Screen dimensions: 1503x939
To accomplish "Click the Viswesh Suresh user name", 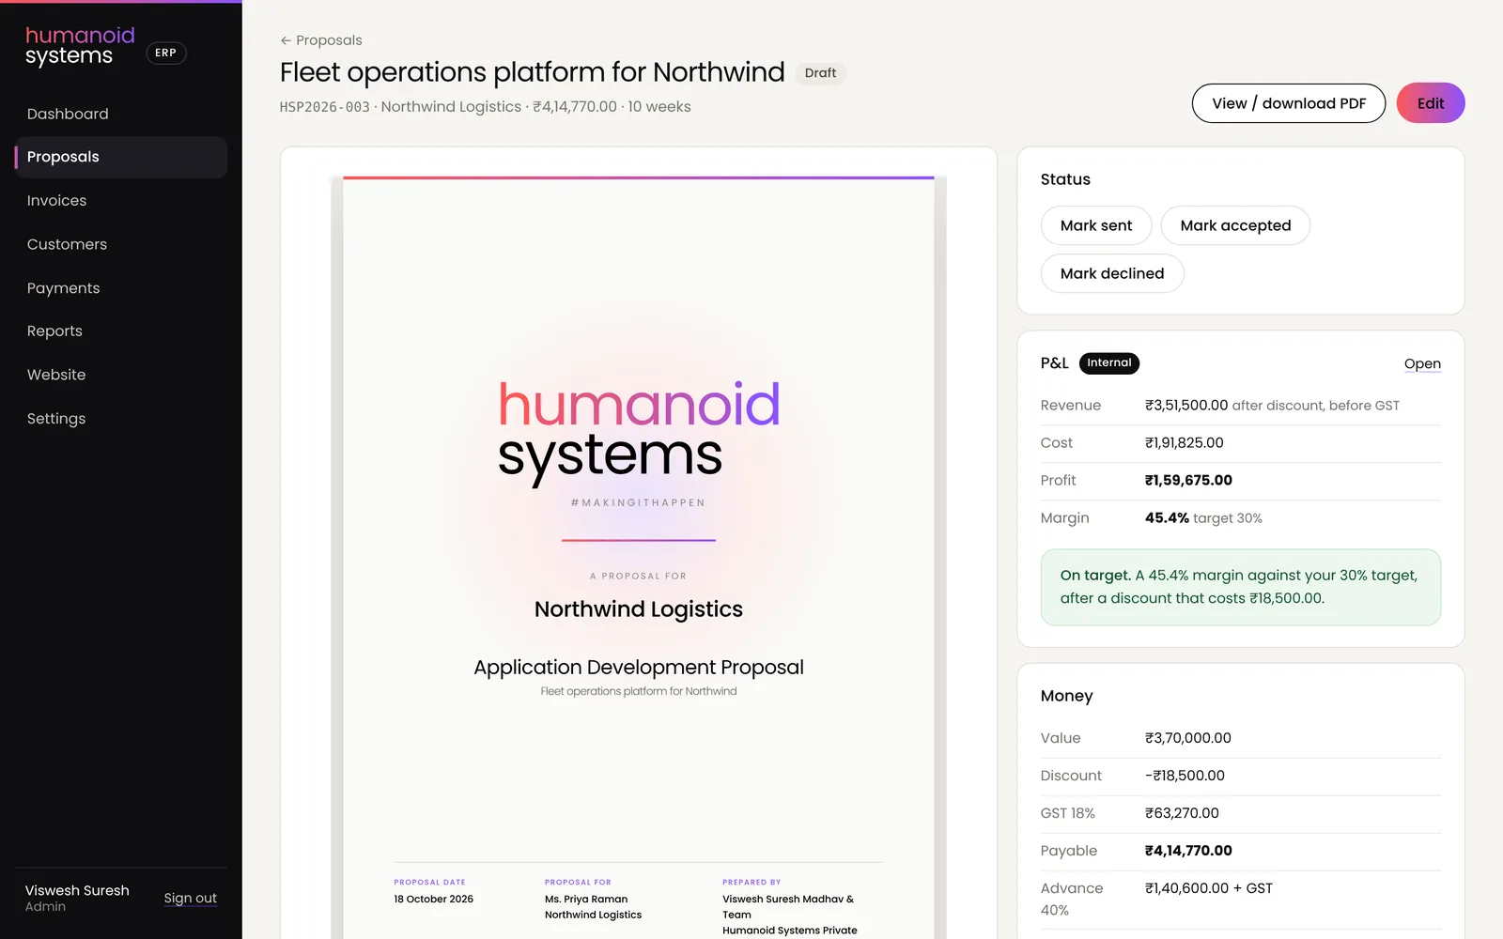I will [77, 890].
